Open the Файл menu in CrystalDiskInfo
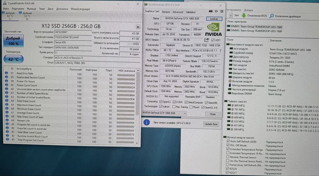Viewport: 319px width, 176px height. [6, 9]
